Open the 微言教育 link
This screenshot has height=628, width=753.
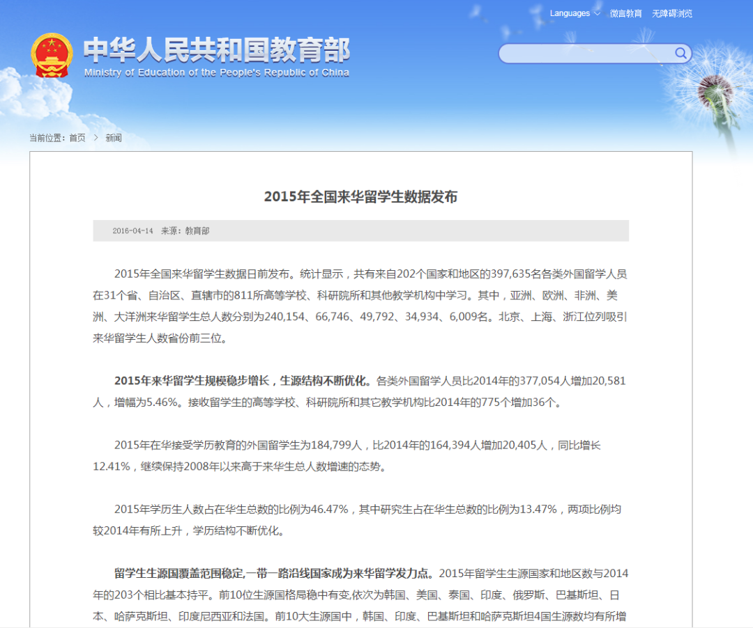625,13
